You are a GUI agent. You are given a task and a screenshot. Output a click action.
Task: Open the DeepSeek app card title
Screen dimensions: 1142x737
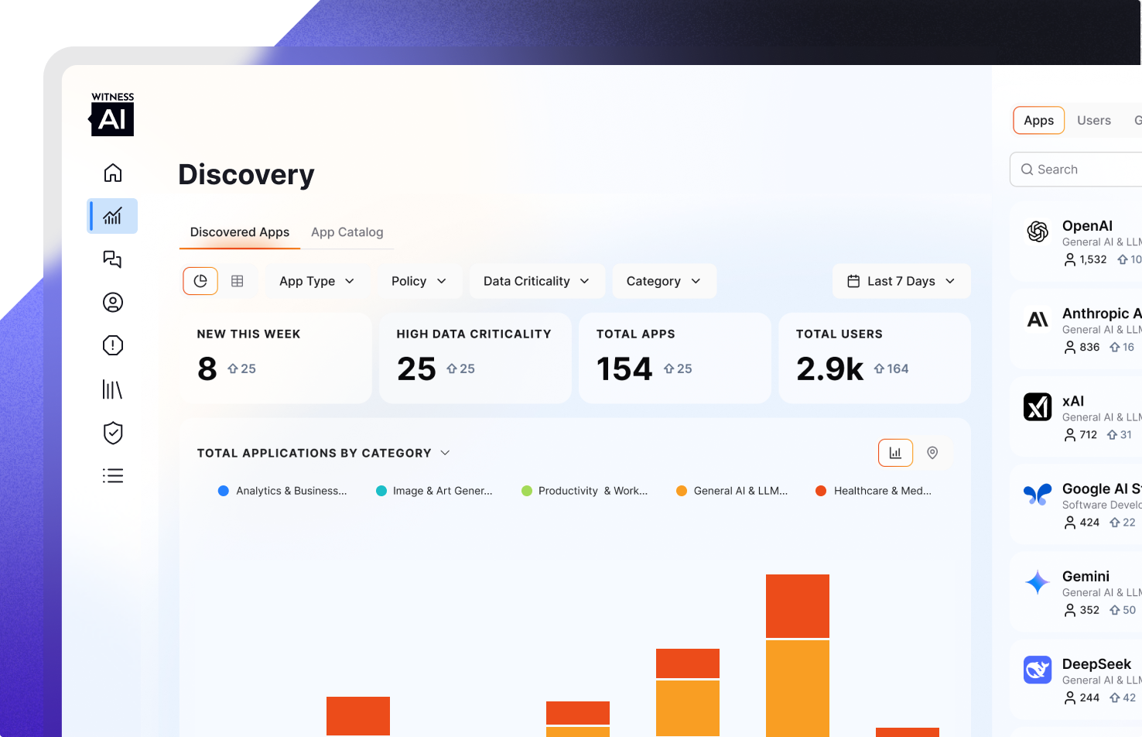1096,664
